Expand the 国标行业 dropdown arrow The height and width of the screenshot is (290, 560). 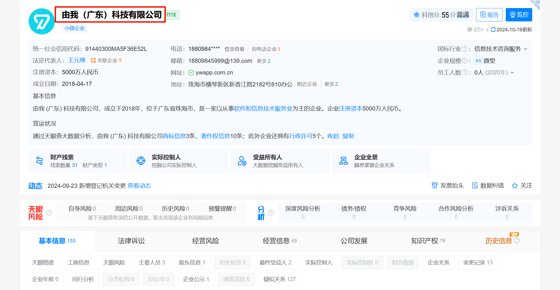pyautogui.click(x=526, y=49)
